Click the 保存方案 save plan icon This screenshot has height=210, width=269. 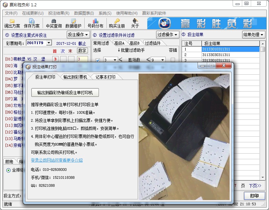(32, 24)
